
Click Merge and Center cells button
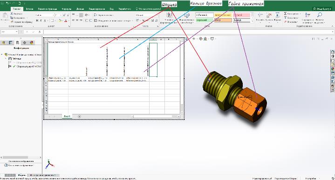click(113, 20)
